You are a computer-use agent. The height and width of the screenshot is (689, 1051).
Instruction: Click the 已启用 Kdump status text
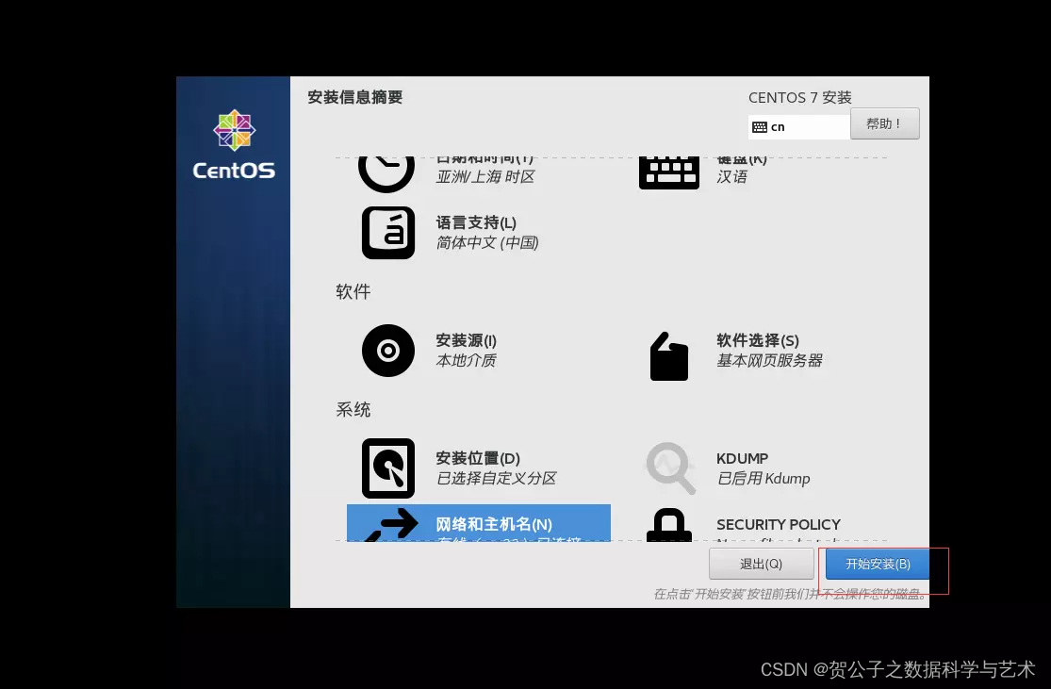click(764, 478)
